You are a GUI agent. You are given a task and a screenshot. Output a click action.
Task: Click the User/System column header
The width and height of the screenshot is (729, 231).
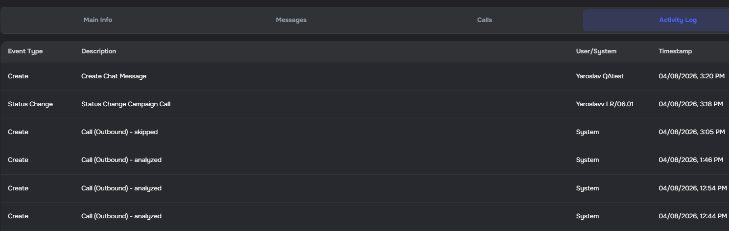596,51
